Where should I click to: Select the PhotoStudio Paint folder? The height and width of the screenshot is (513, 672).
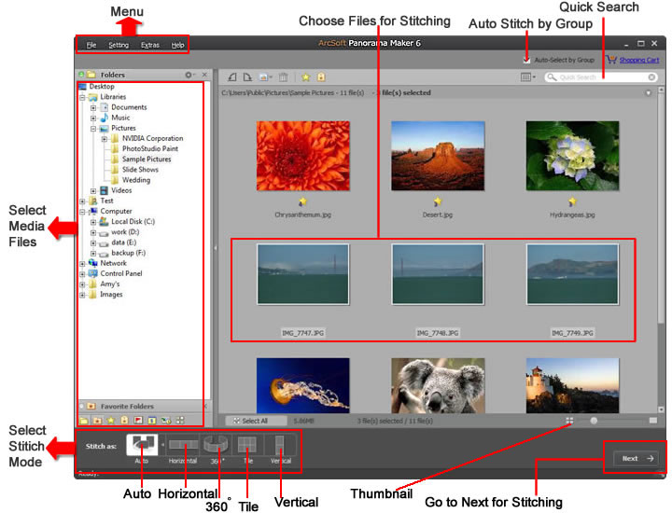[x=150, y=148]
